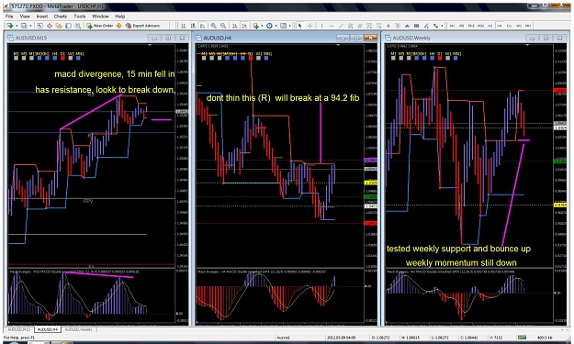
Task: Toggle the M30 timeframe button
Action: point(480,26)
